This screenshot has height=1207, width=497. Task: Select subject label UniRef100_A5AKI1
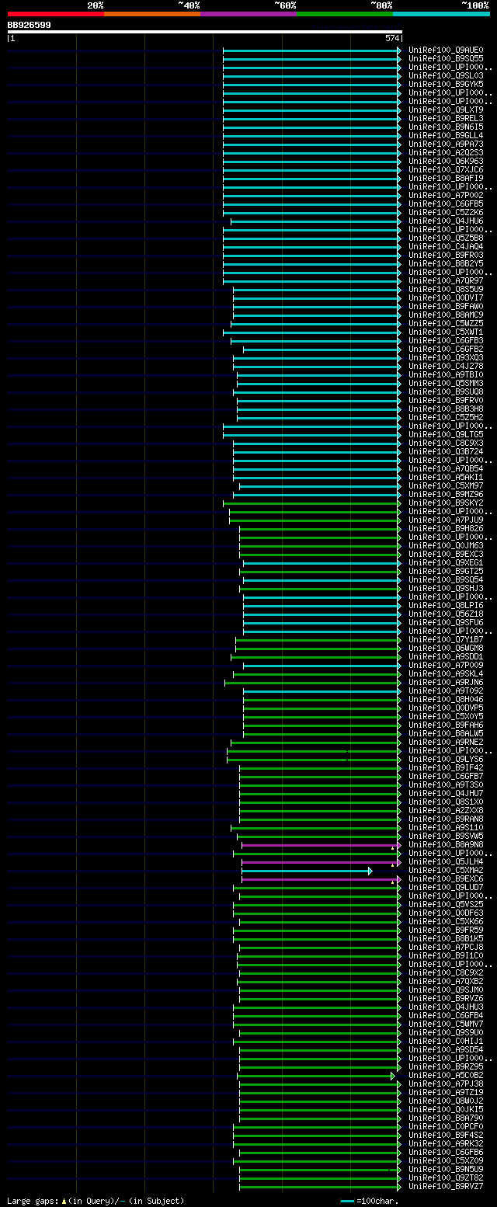click(446, 478)
